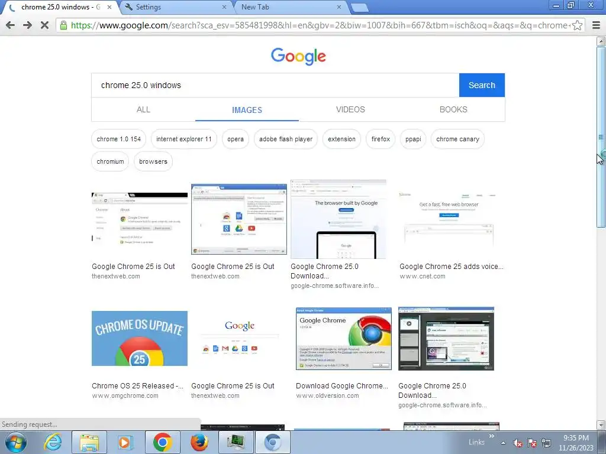Switch to the Settings tab

176,7
